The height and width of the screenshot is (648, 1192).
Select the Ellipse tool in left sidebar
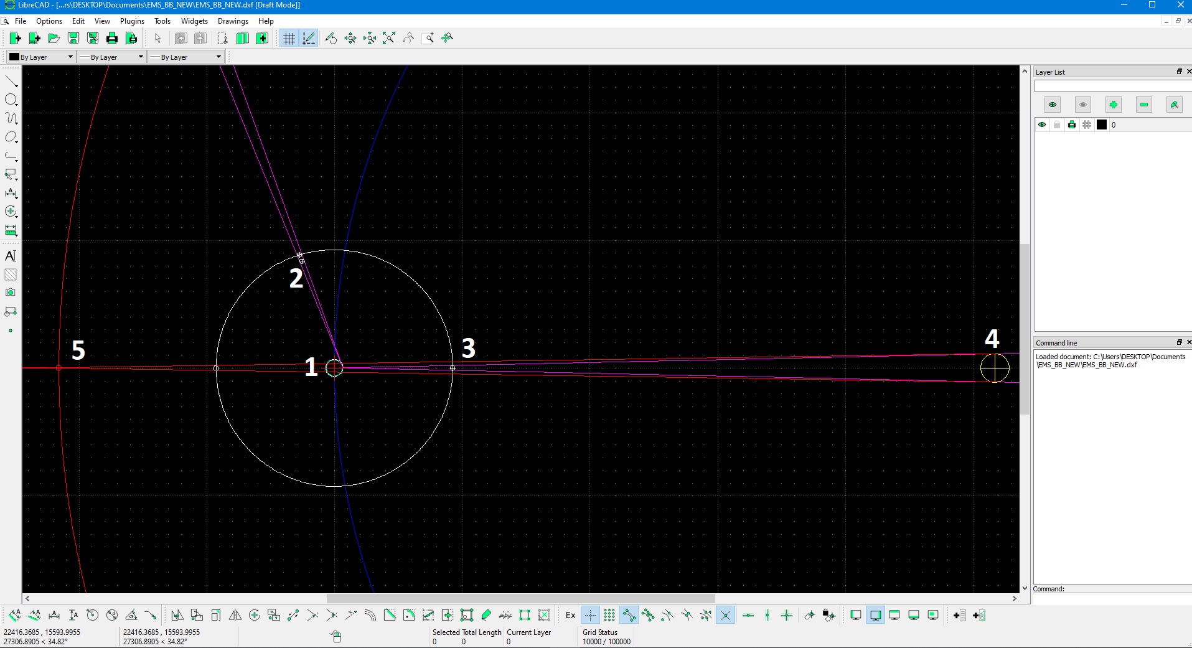[x=11, y=137]
